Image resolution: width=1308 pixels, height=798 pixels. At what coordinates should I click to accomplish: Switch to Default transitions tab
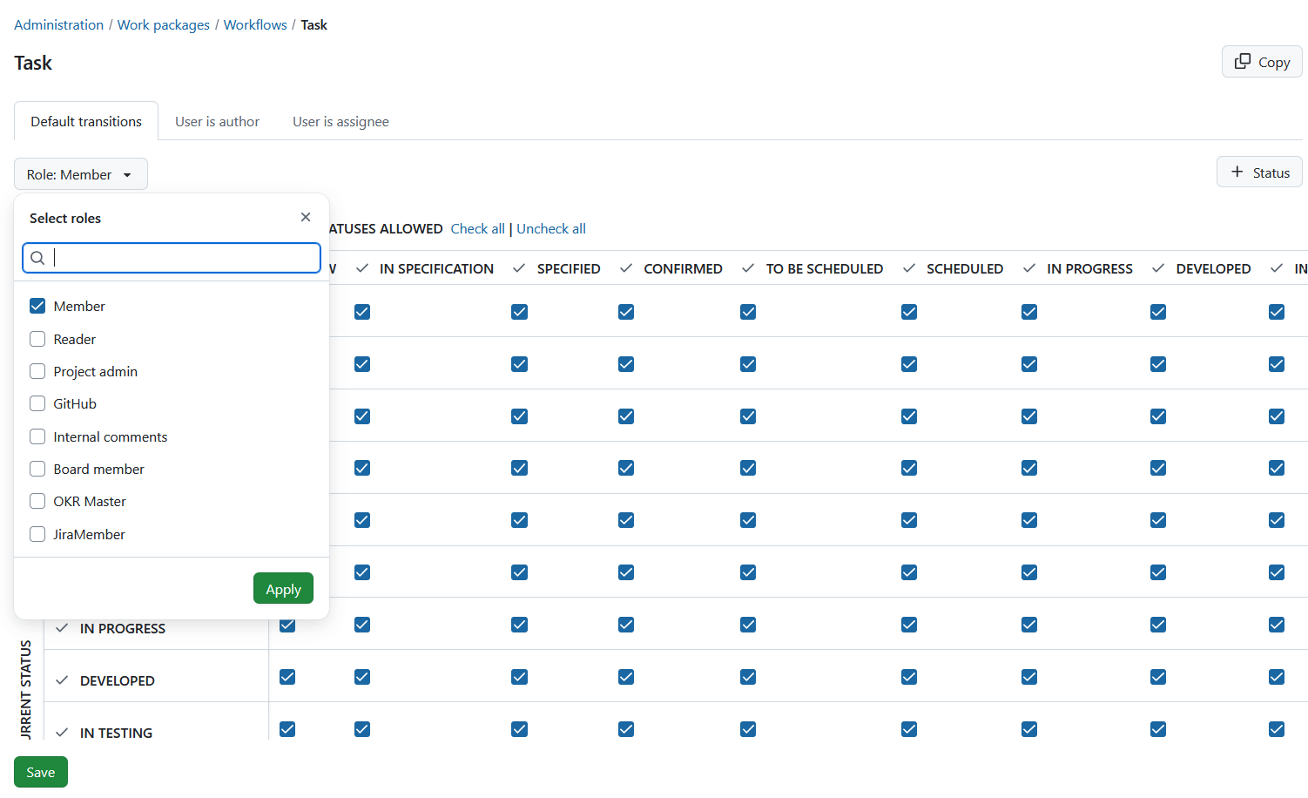point(86,121)
